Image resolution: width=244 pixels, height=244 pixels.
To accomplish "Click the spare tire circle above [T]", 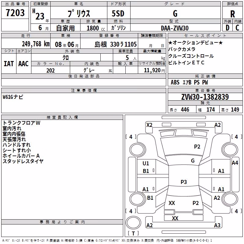I will (x=133, y=223).
